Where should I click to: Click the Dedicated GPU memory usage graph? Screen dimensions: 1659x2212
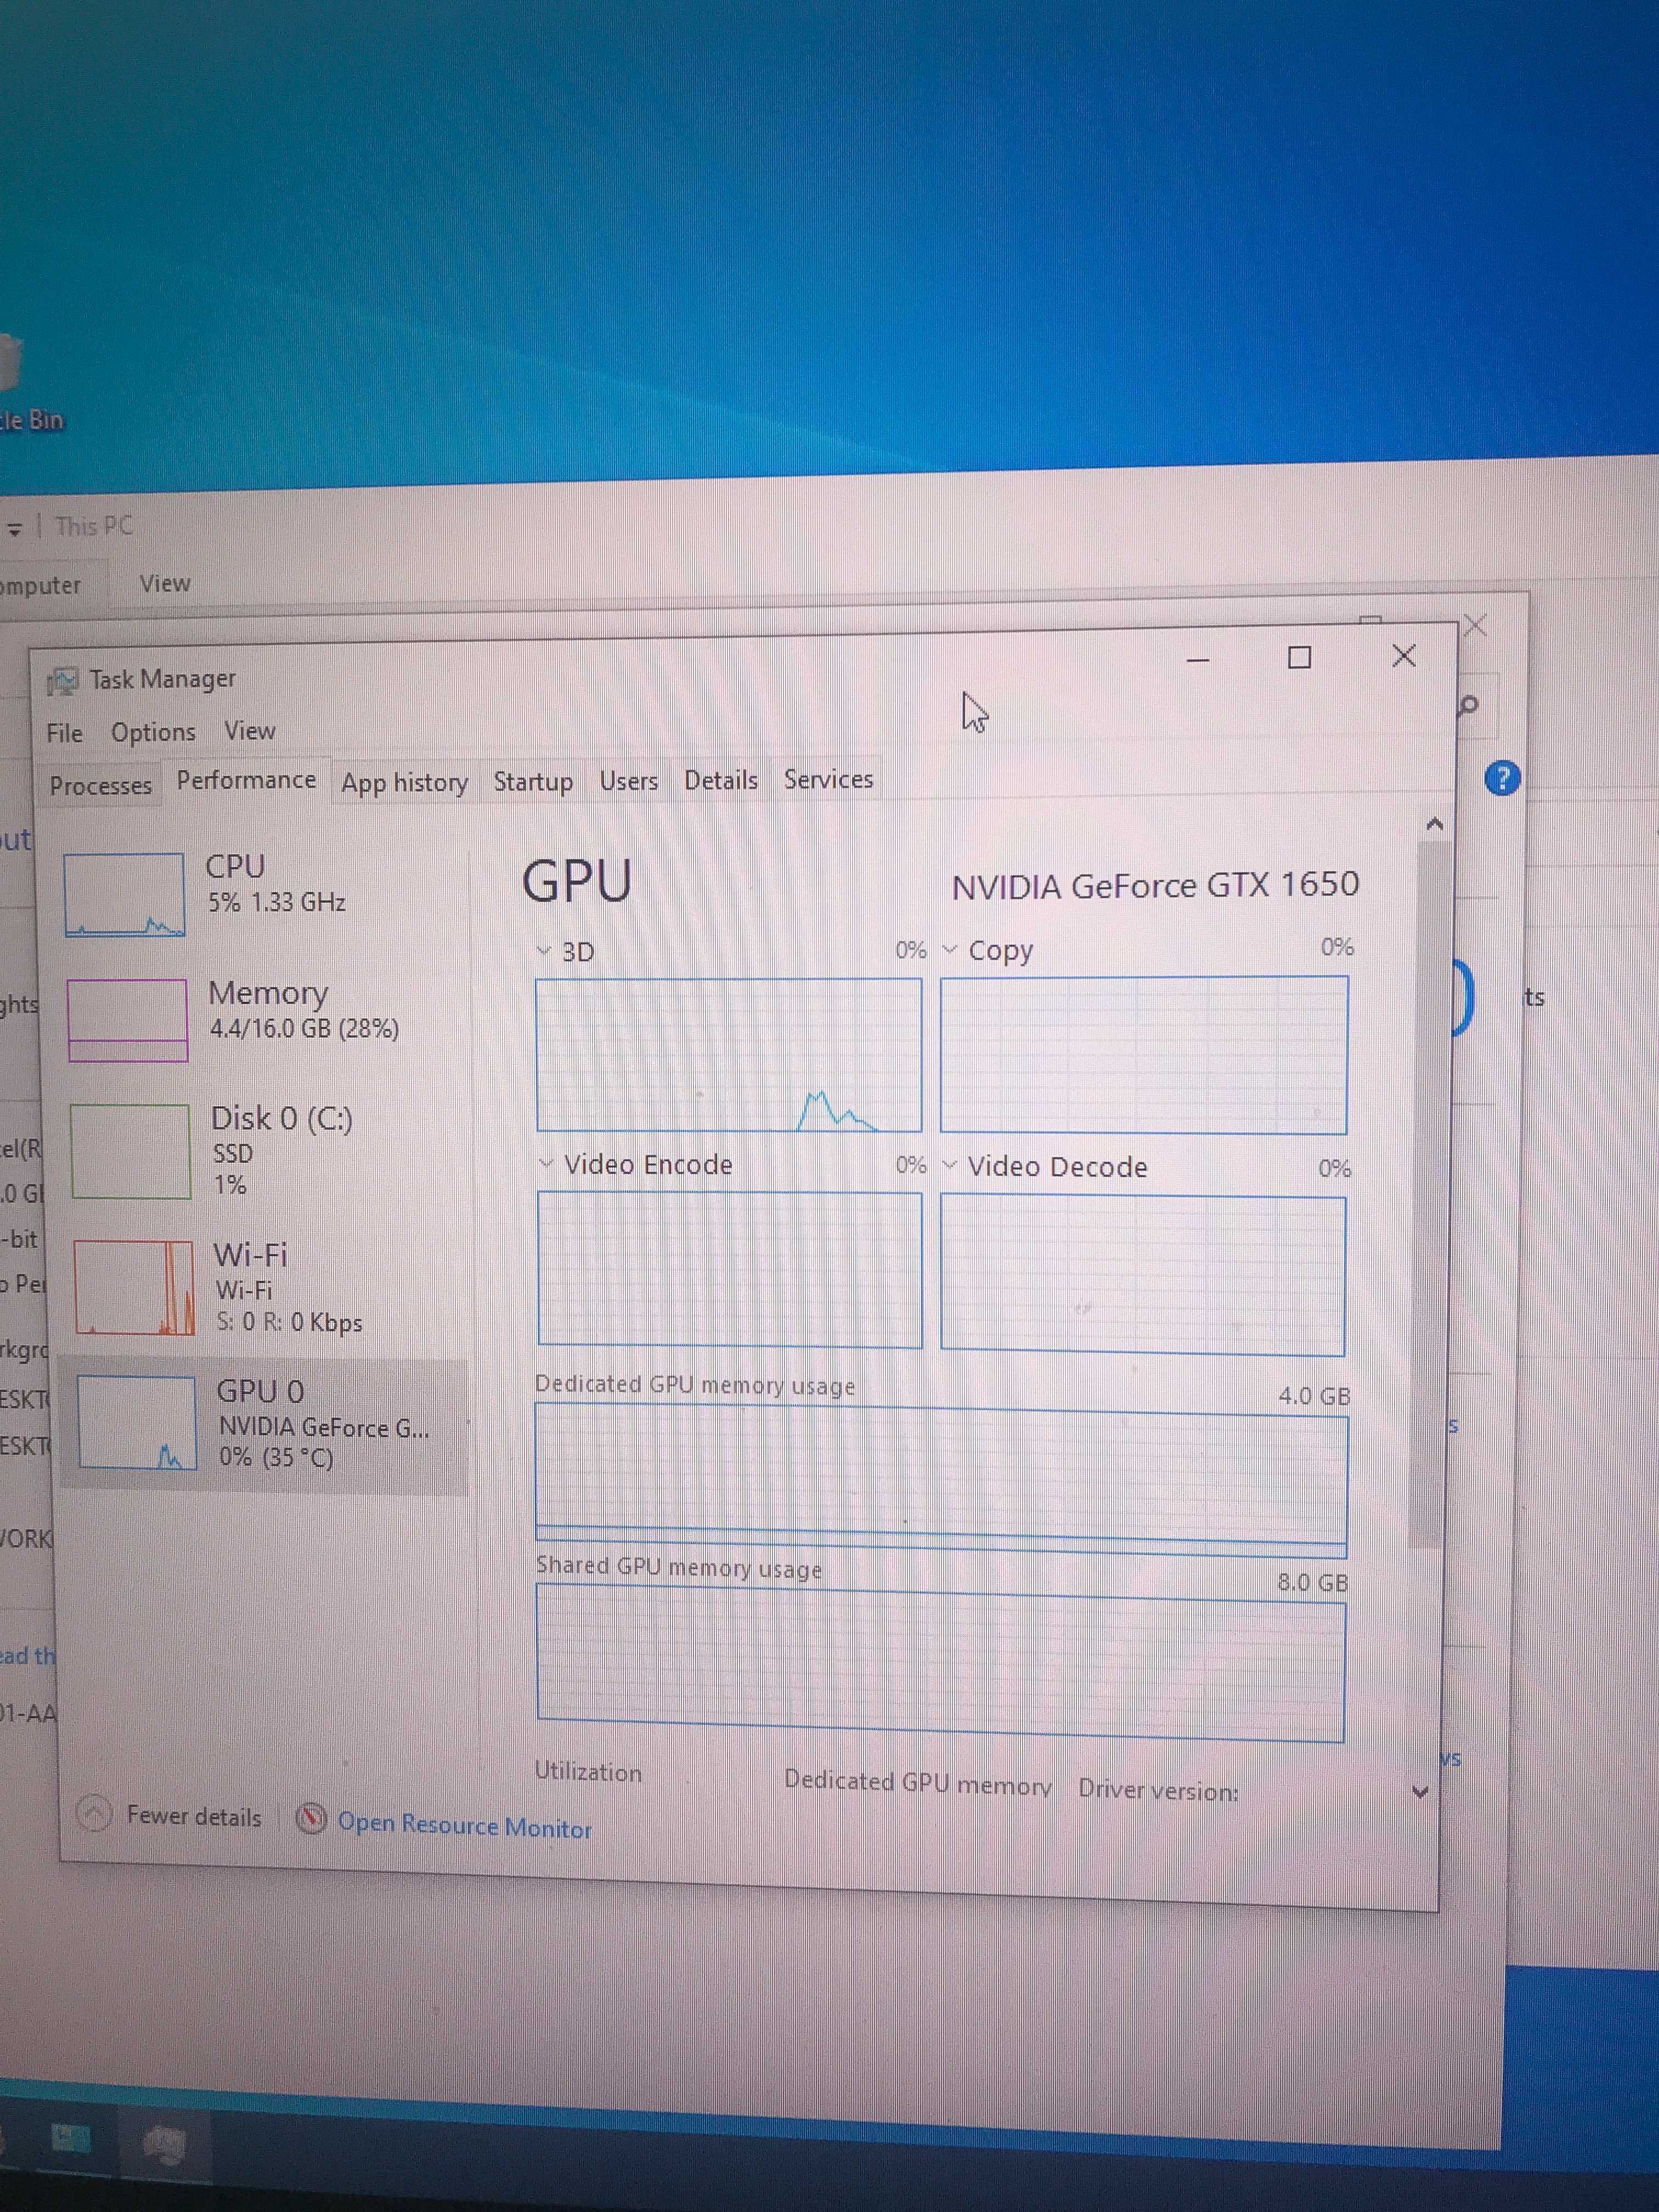tap(941, 1480)
